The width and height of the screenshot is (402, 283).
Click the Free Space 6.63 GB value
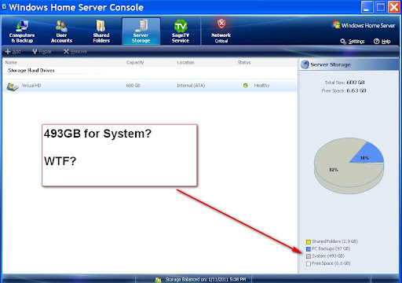click(356, 90)
